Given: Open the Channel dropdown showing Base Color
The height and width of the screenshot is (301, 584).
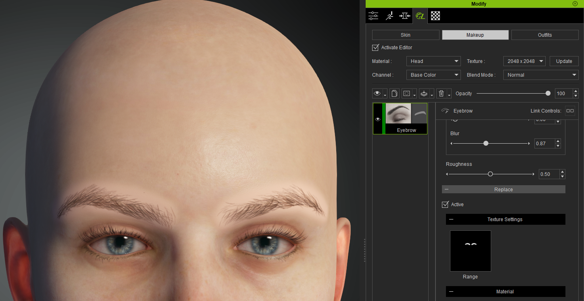Looking at the screenshot, I should 433,75.
